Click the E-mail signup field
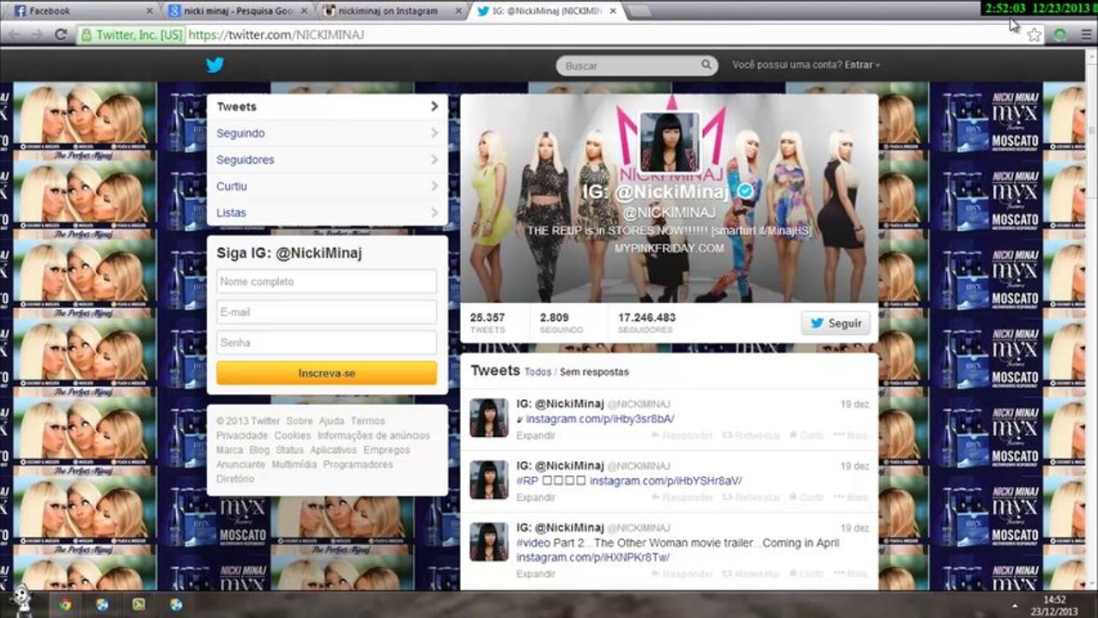 pos(326,312)
